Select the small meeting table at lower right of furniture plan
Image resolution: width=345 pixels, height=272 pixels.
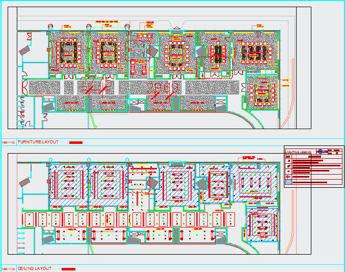[x=262, y=93]
